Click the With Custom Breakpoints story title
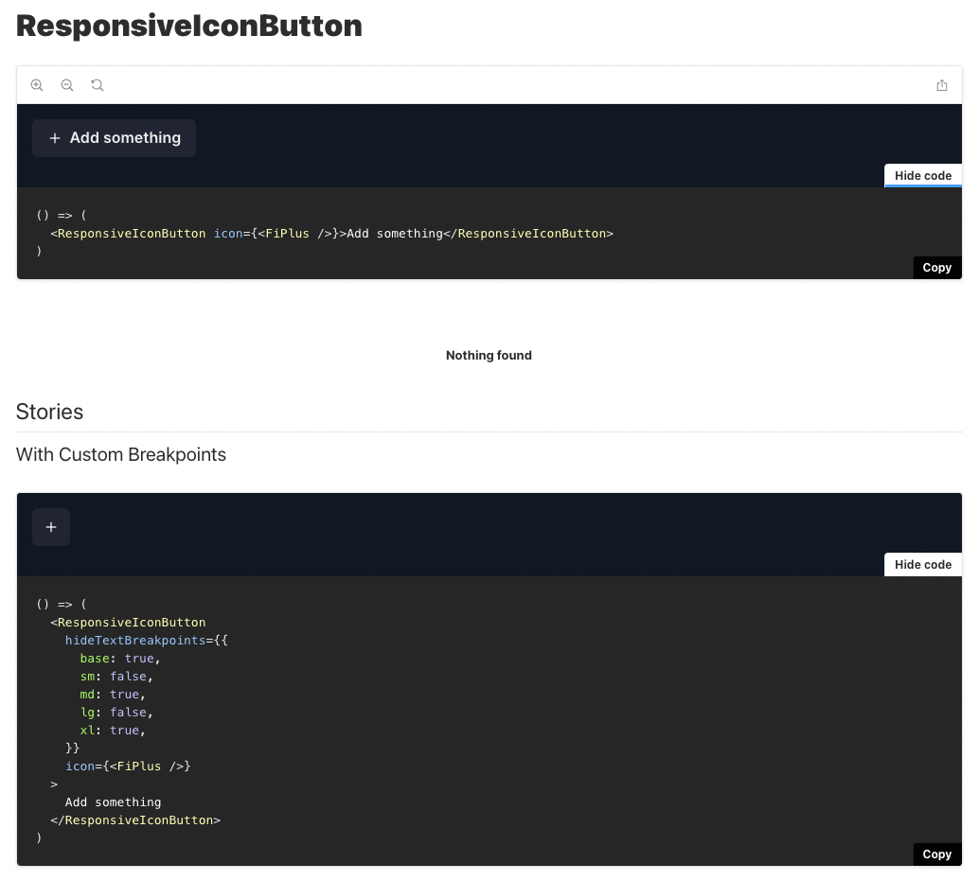This screenshot has width=979, height=881. [x=120, y=454]
